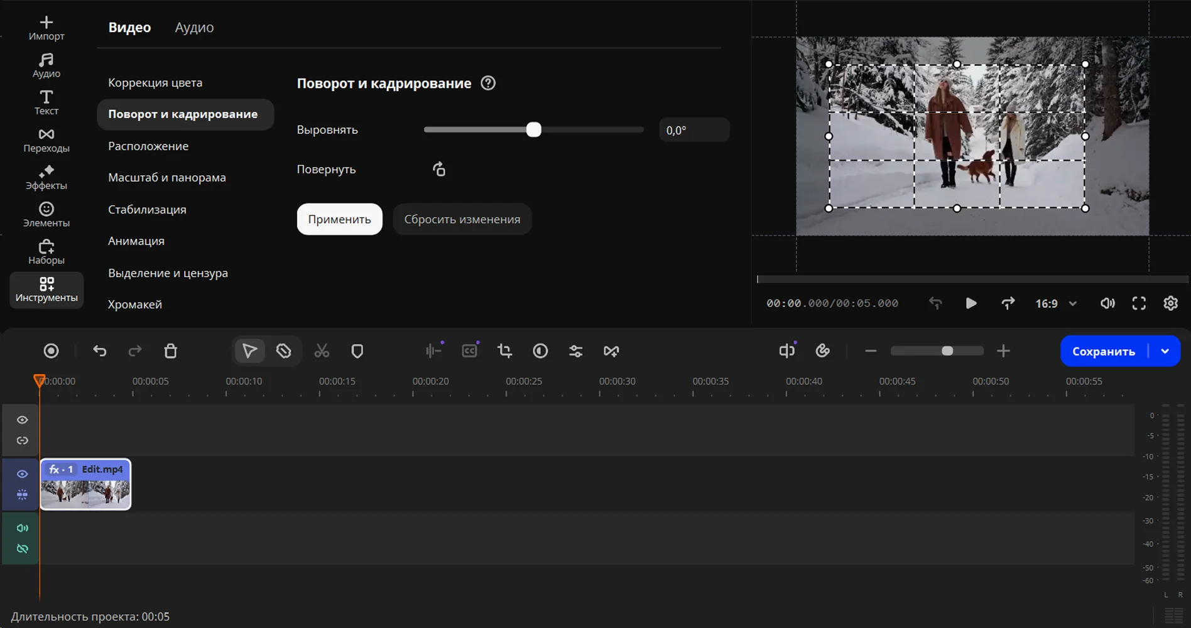1191x628 pixels.
Task: Open the Effects (Эффекты) sidebar panel
Action: click(x=46, y=177)
